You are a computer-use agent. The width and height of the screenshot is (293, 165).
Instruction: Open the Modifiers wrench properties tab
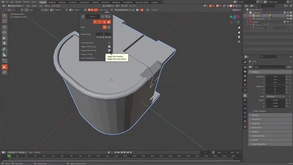click(x=245, y=100)
